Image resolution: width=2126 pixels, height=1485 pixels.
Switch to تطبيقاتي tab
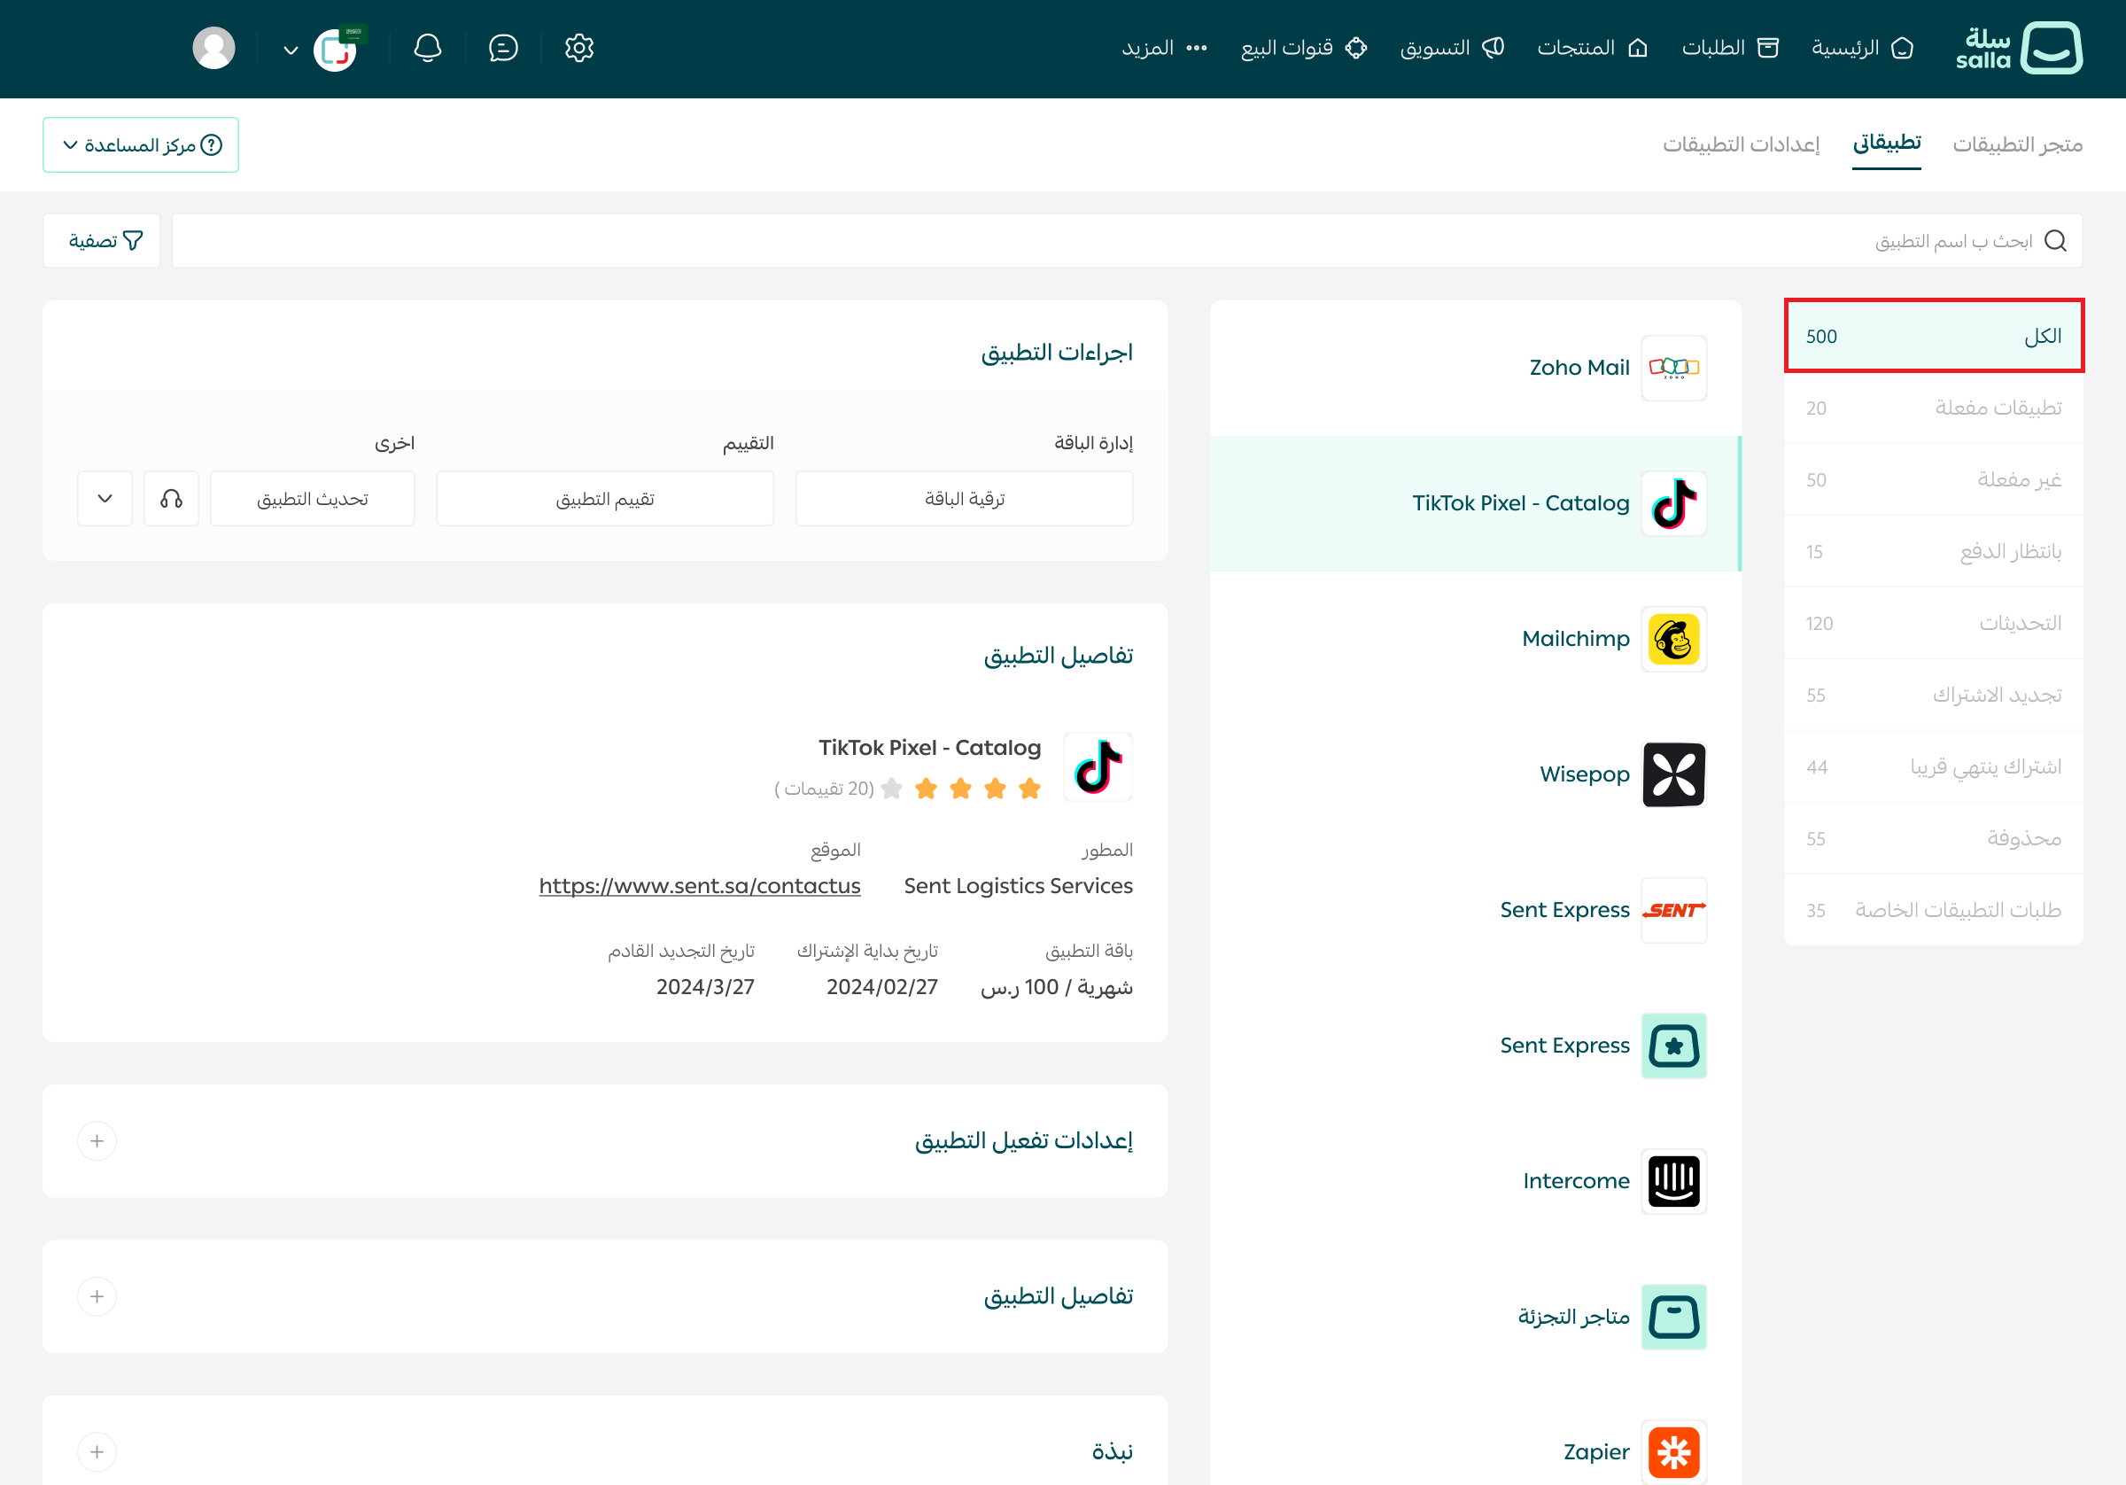[x=1886, y=144]
